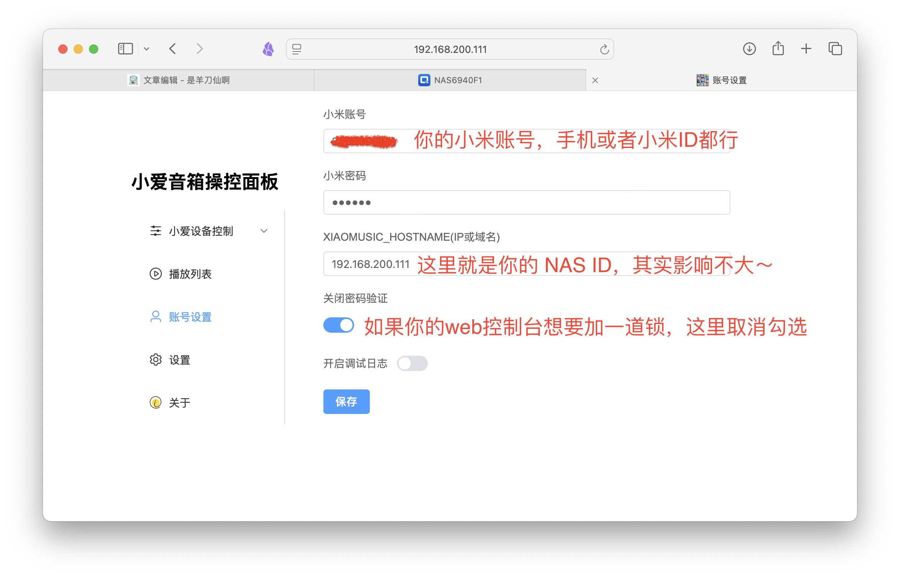Viewport: 900px width, 578px height.
Task: Enable the 开启调试日志 switch
Action: click(x=412, y=363)
